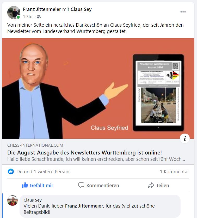Click the Teilen button

click(x=159, y=185)
